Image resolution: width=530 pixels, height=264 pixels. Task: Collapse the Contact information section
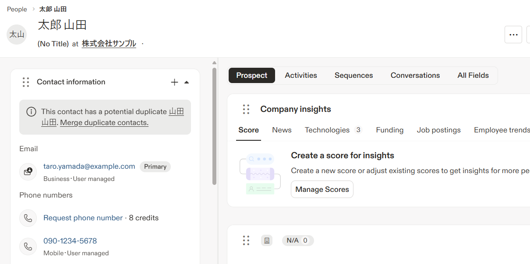[x=187, y=82]
